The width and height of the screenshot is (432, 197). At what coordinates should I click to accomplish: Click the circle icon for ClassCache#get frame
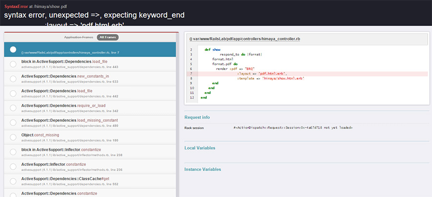coord(13,181)
